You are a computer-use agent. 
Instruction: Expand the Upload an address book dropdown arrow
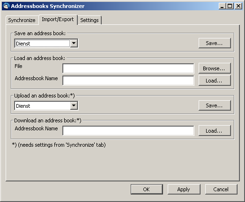pyautogui.click(x=74, y=106)
